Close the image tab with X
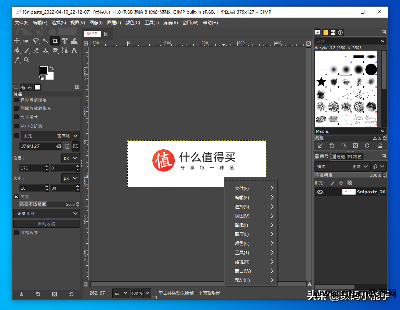This screenshot has width=400, height=310. [106, 34]
